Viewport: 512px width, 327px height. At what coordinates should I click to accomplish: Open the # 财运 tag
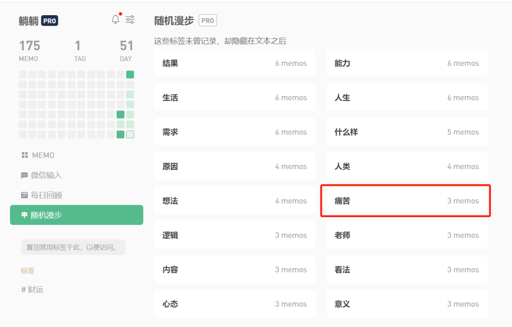point(32,290)
